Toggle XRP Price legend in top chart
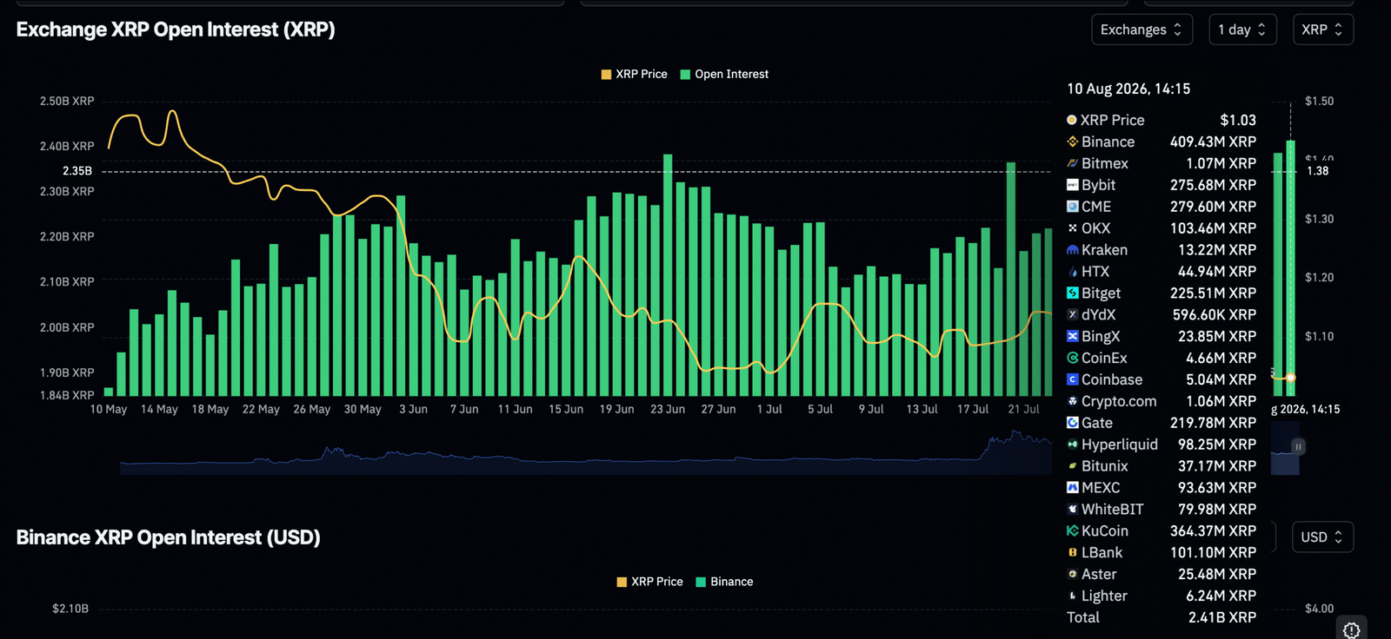This screenshot has height=639, width=1391. coord(634,75)
